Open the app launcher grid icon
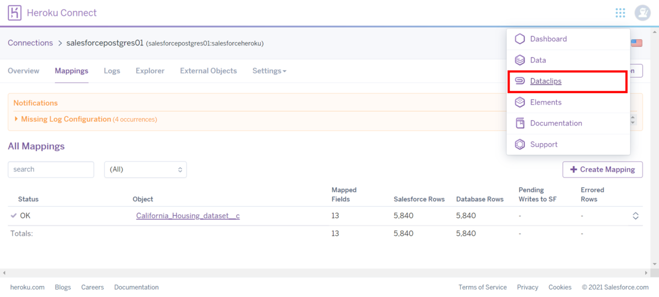 point(620,13)
